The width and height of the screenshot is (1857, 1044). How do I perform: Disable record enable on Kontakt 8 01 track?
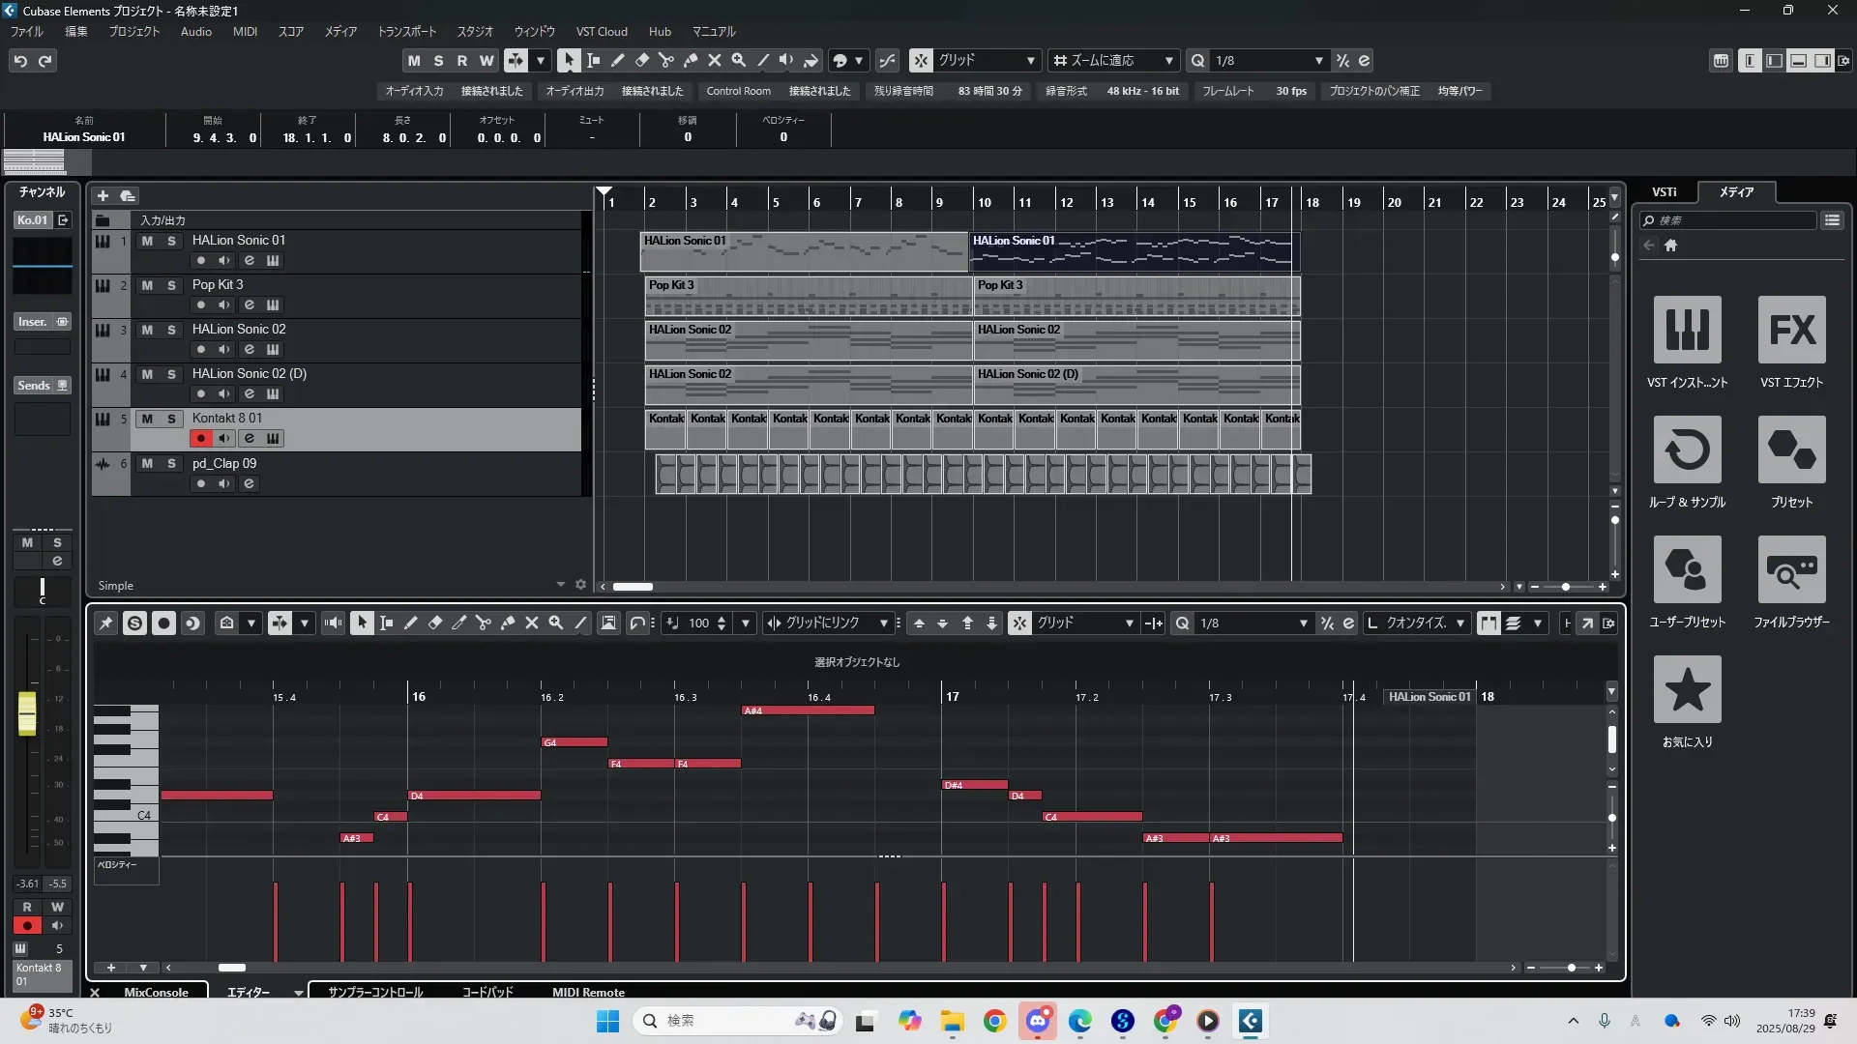(x=200, y=439)
